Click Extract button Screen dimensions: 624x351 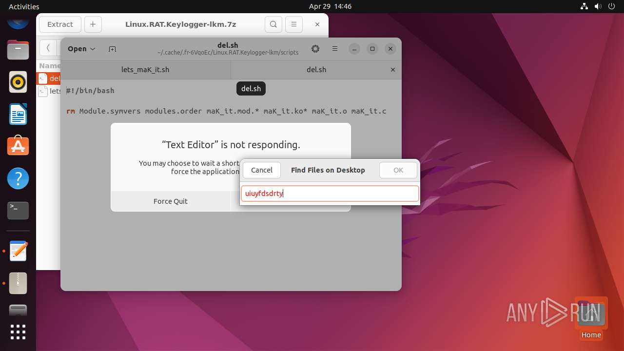pos(60,24)
